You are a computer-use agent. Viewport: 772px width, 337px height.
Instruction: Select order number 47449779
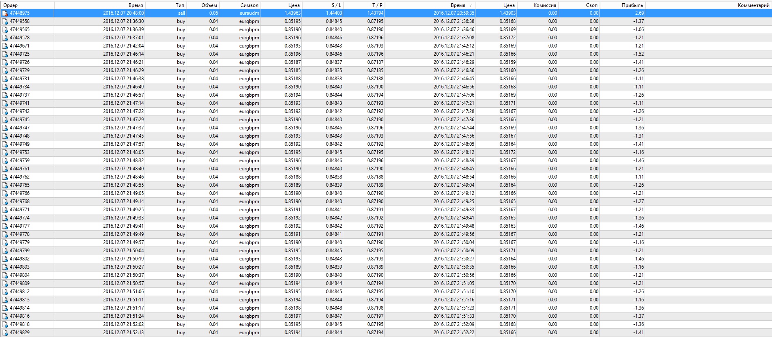click(x=20, y=242)
